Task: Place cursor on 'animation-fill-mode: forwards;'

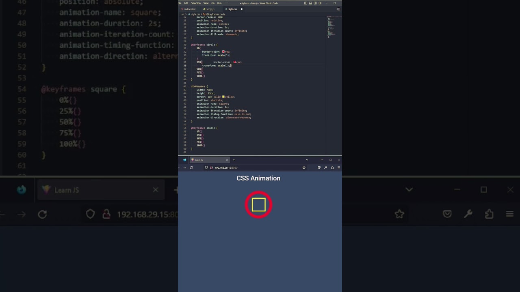Action: click(218, 34)
